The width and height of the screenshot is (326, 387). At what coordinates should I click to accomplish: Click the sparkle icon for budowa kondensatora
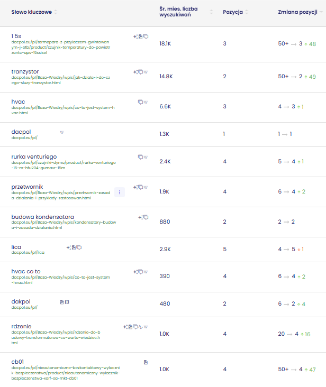pyautogui.click(x=140, y=217)
